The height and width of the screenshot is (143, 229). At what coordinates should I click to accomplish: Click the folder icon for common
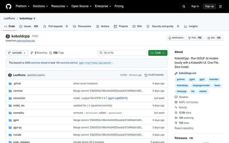point(10,91)
